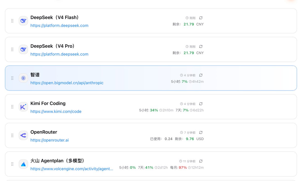Click the 每月 97% usage in 火山
This screenshot has height=181, width=304.
point(178,168)
